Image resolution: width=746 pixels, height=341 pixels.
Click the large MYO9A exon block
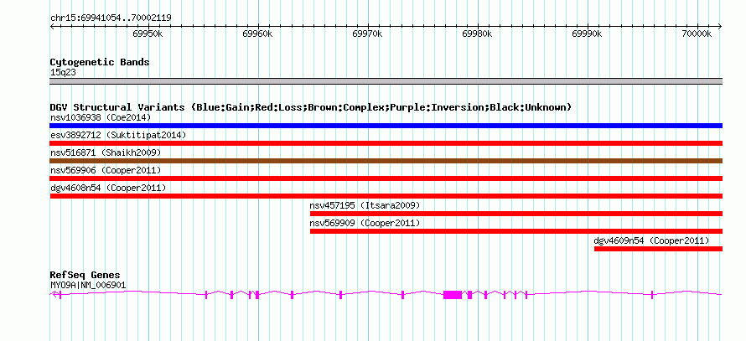(453, 294)
